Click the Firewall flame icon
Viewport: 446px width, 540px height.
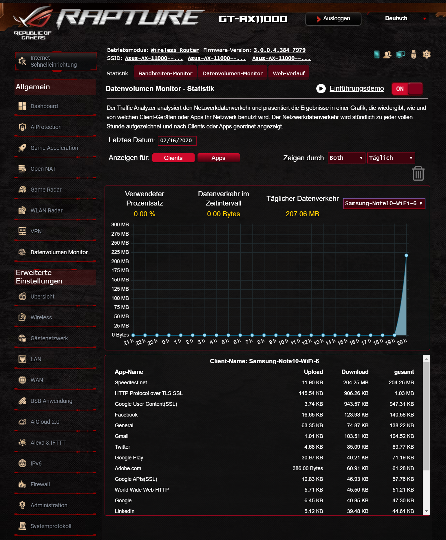tap(22, 484)
